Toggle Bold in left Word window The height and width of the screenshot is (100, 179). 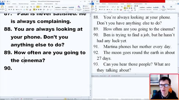coord(9,9)
